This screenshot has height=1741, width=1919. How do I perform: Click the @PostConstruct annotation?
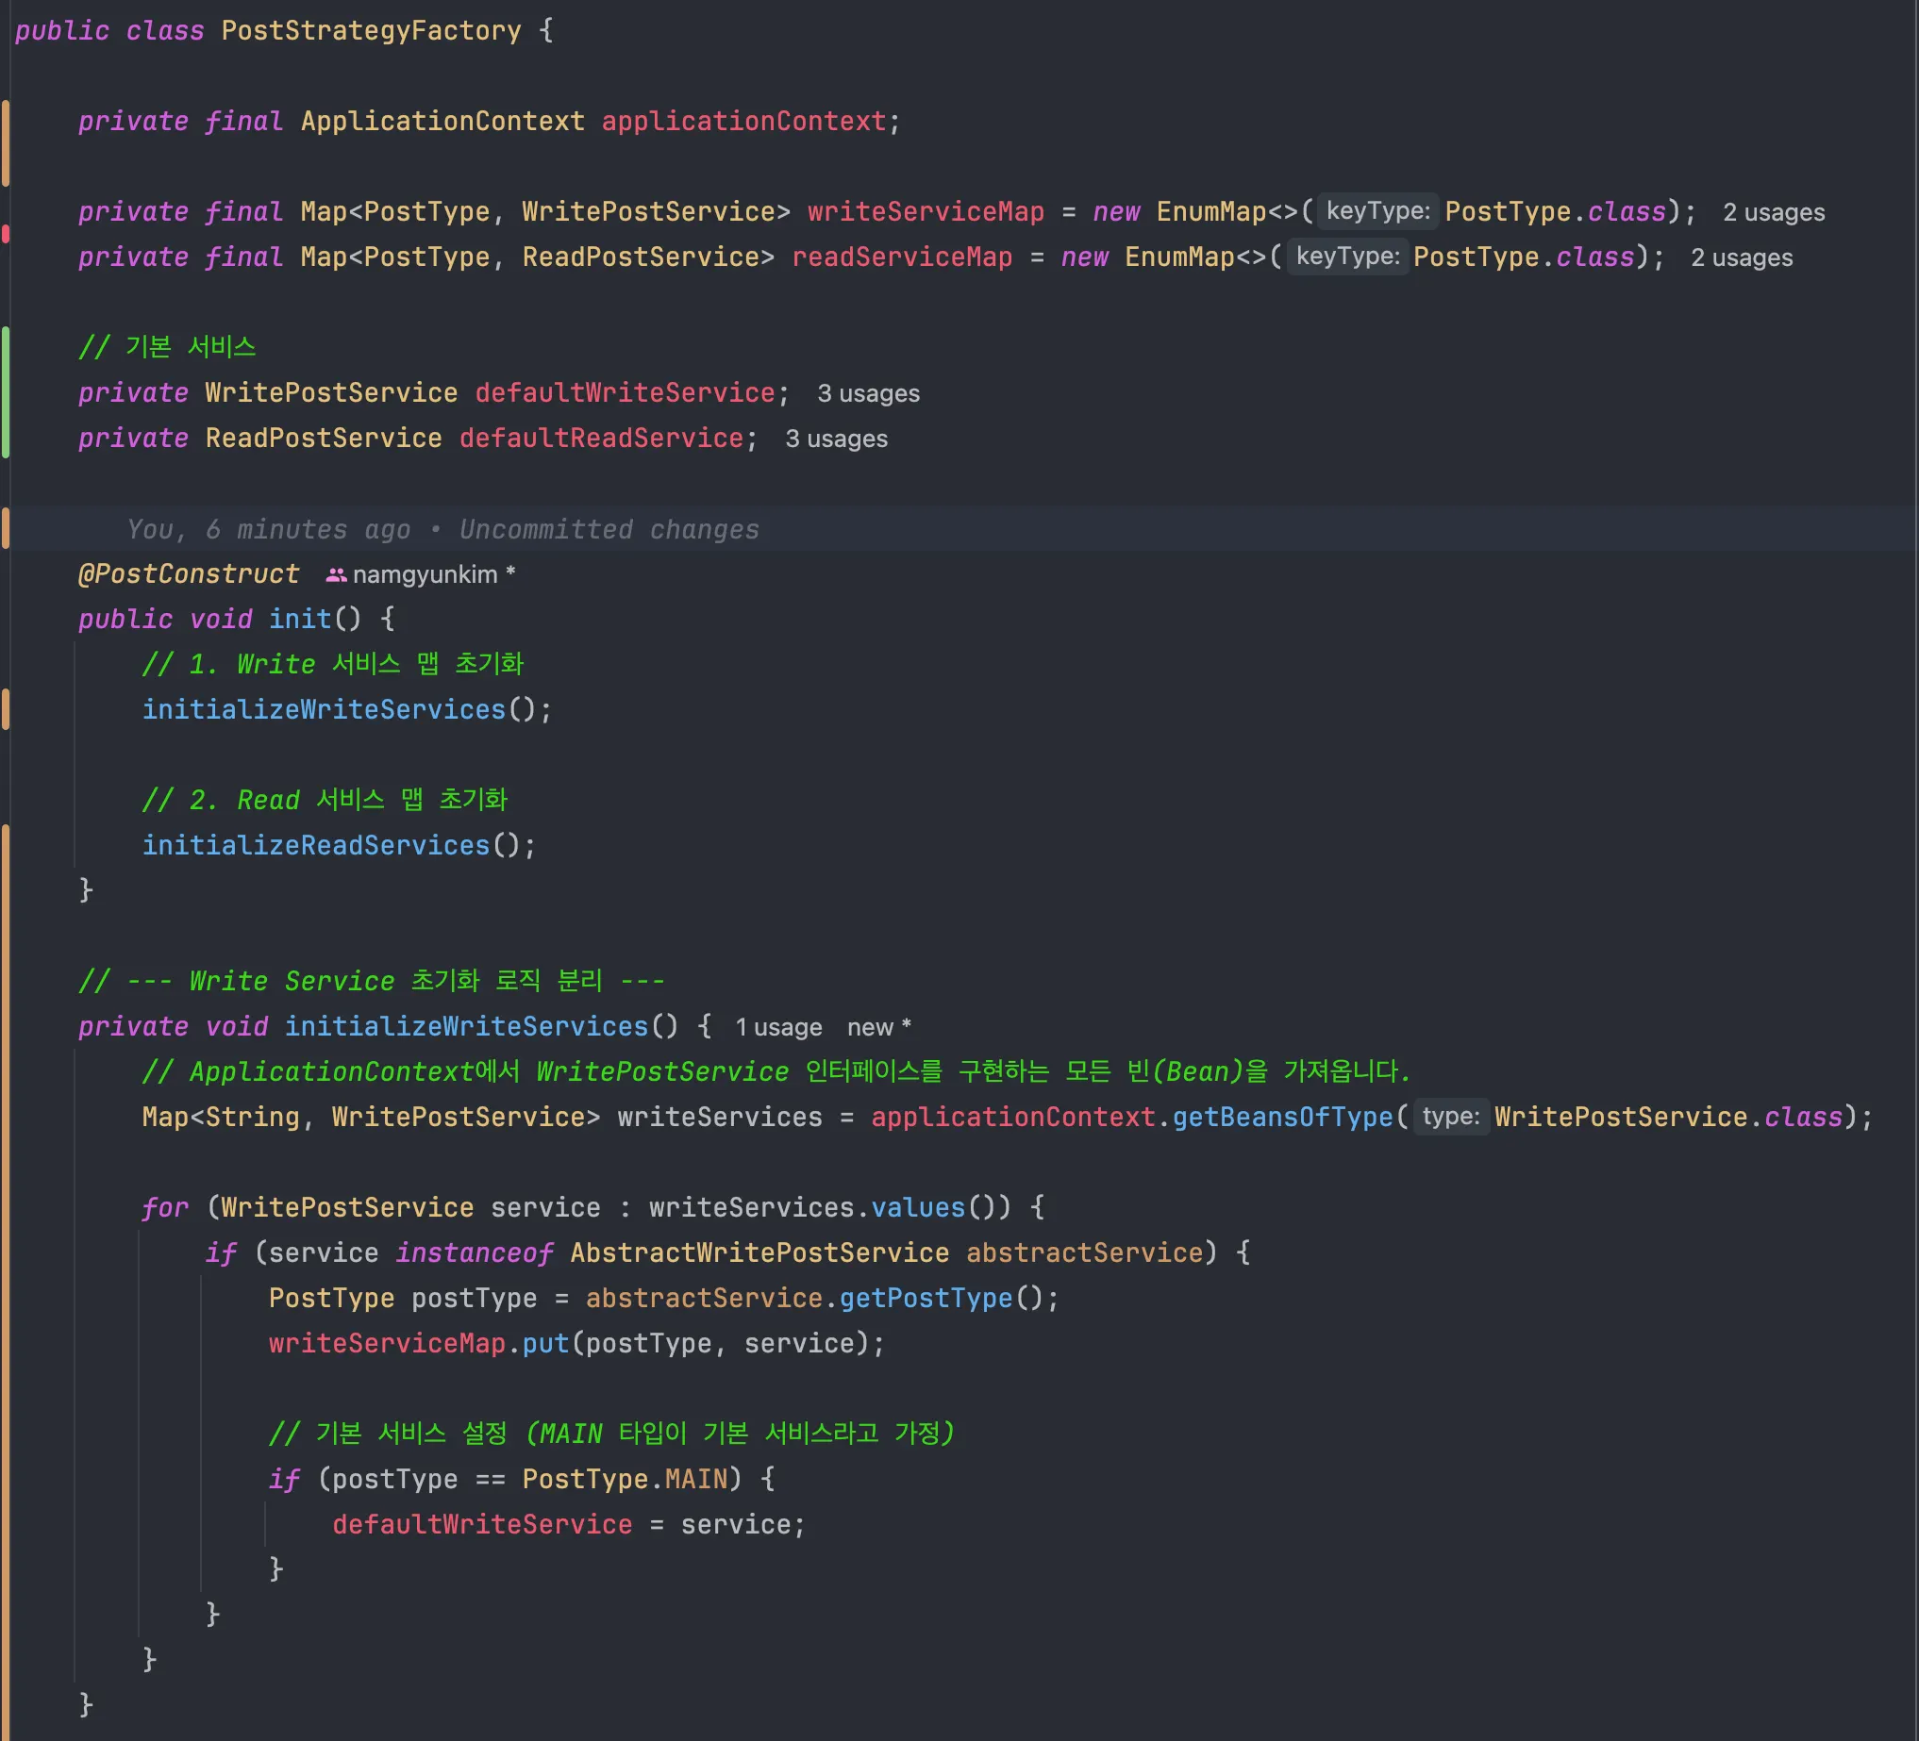(189, 573)
